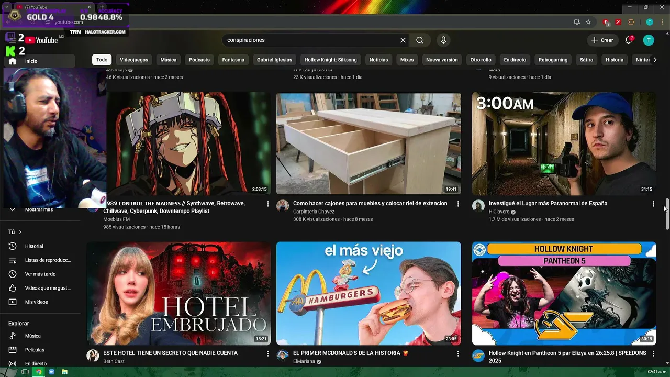Screen dimensions: 670x377
Task: Click the Crear button
Action: [x=602, y=40]
